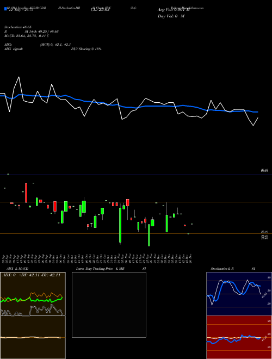Open the red RSI mini chart
The height and width of the screenshot is (359, 272).
239,337
